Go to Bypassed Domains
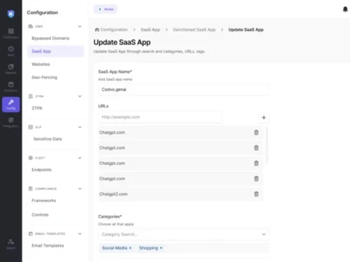The image size is (350, 262). tap(50, 38)
